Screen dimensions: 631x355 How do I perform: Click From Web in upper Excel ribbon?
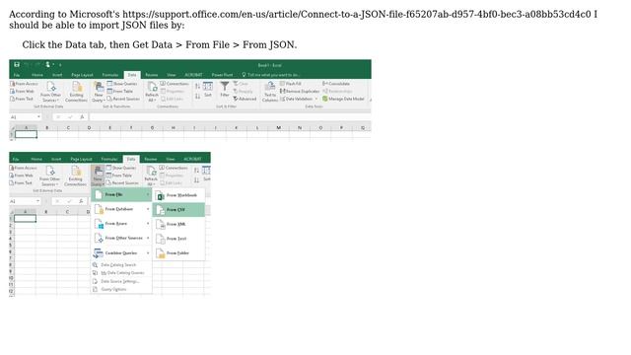point(22,92)
